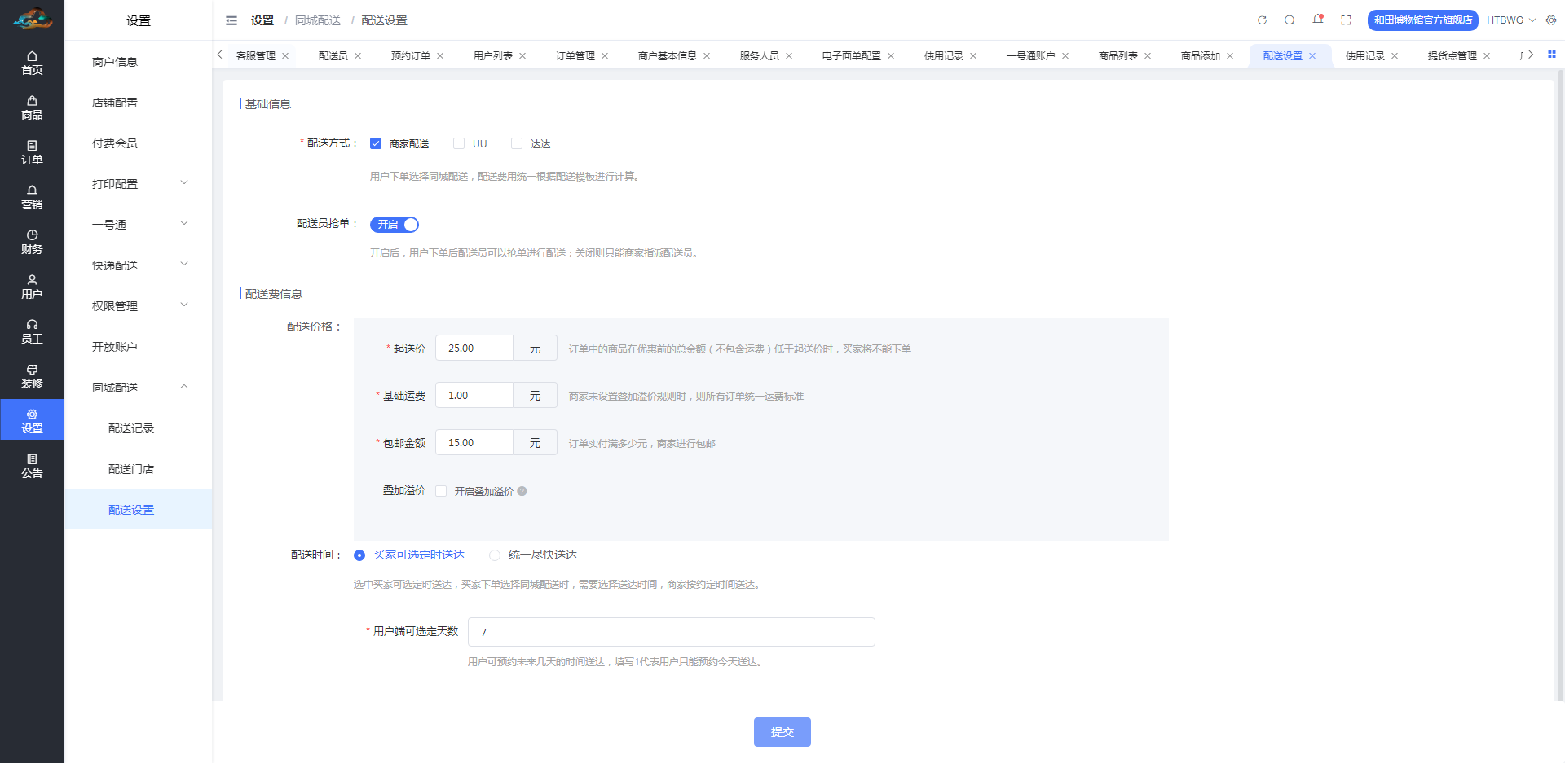Check the UU delivery method checkbox
The height and width of the screenshot is (763, 1565).
[x=459, y=143]
